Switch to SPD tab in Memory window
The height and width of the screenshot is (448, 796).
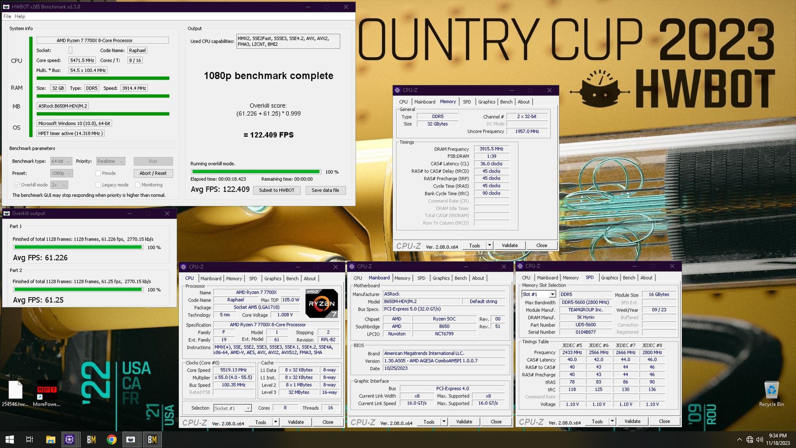coord(467,102)
